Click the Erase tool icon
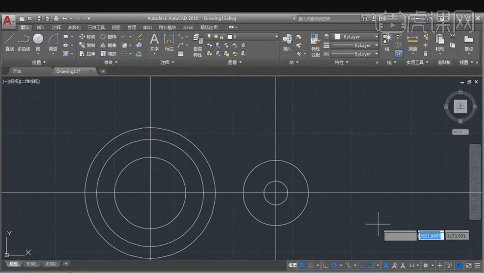484x273 pixels. (139, 37)
